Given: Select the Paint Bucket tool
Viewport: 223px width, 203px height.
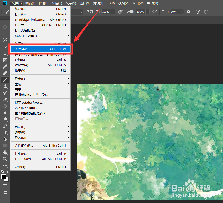Looking at the screenshot, I should click(x=5, y=106).
